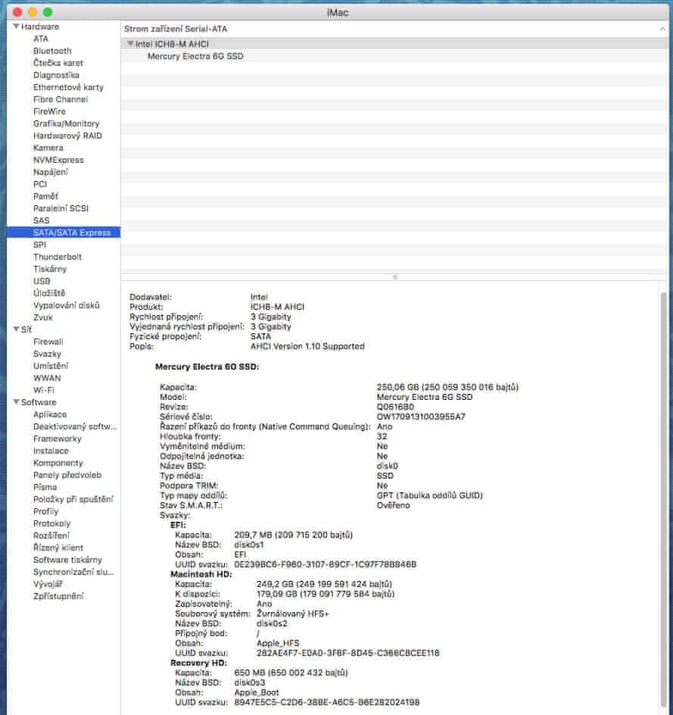Open WWAN entry
Screen dimensions: 673x715
pyautogui.click(x=47, y=378)
